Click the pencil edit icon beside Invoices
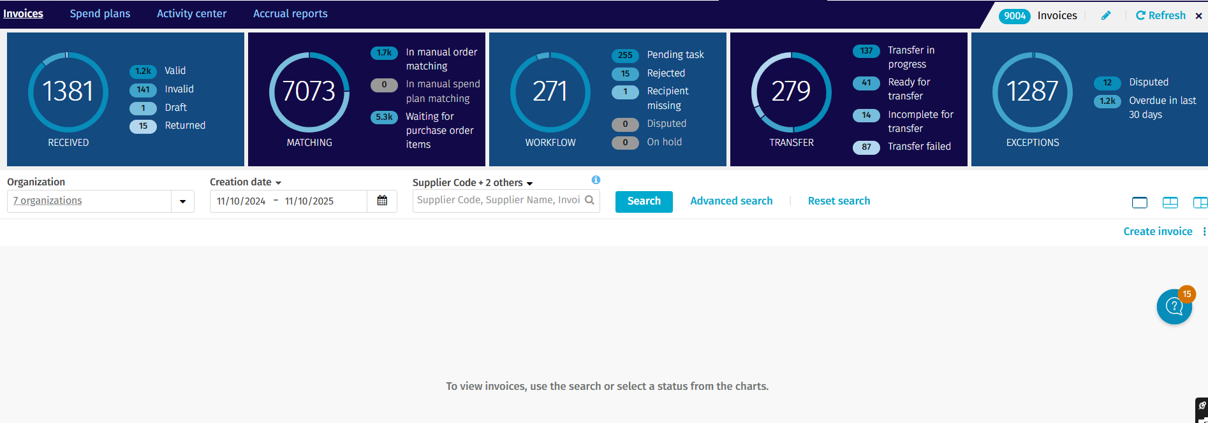Viewport: 1208px width, 423px height. coord(1106,16)
